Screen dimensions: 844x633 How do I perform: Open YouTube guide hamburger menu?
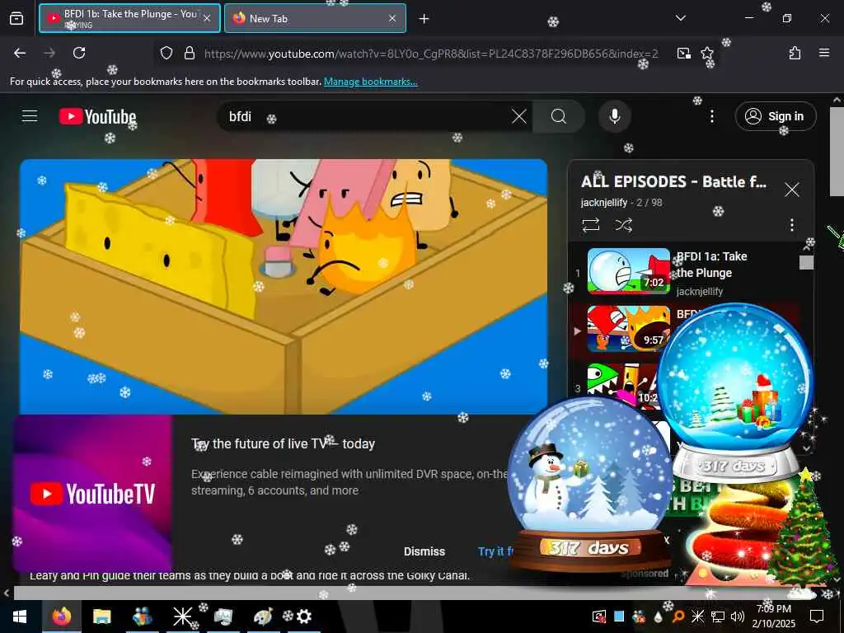(x=30, y=116)
